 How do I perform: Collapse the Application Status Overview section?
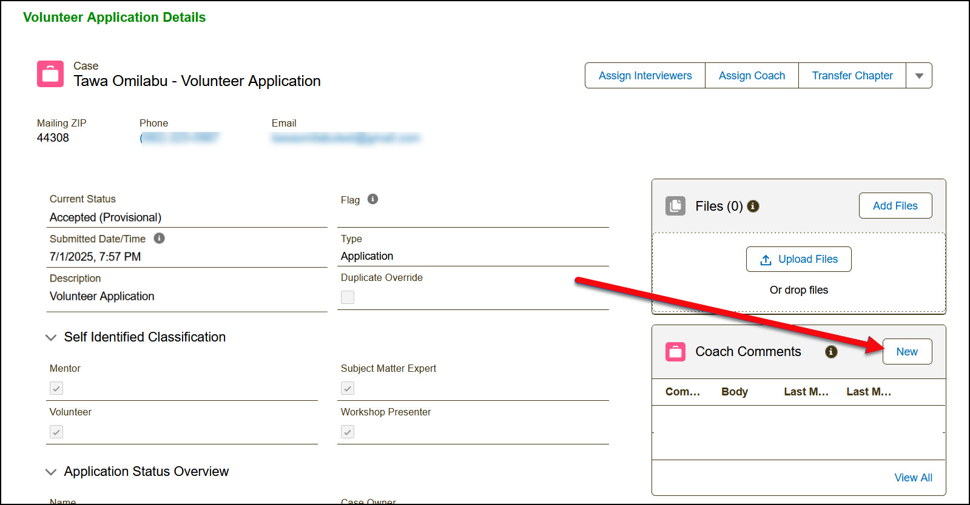(51, 472)
